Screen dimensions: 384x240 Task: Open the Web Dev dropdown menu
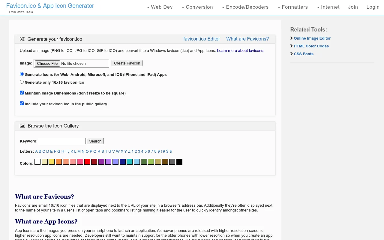click(x=160, y=7)
